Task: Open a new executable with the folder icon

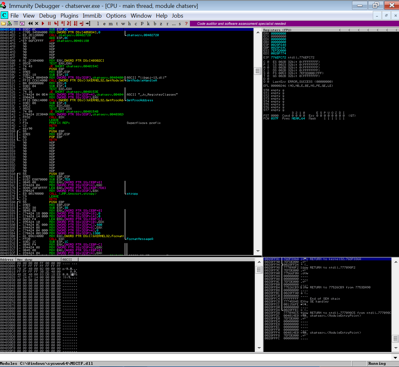Action: (3, 23)
